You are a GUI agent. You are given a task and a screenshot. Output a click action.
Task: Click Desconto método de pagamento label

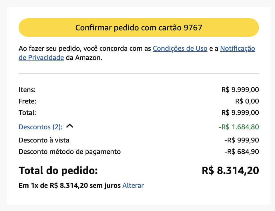(69, 152)
